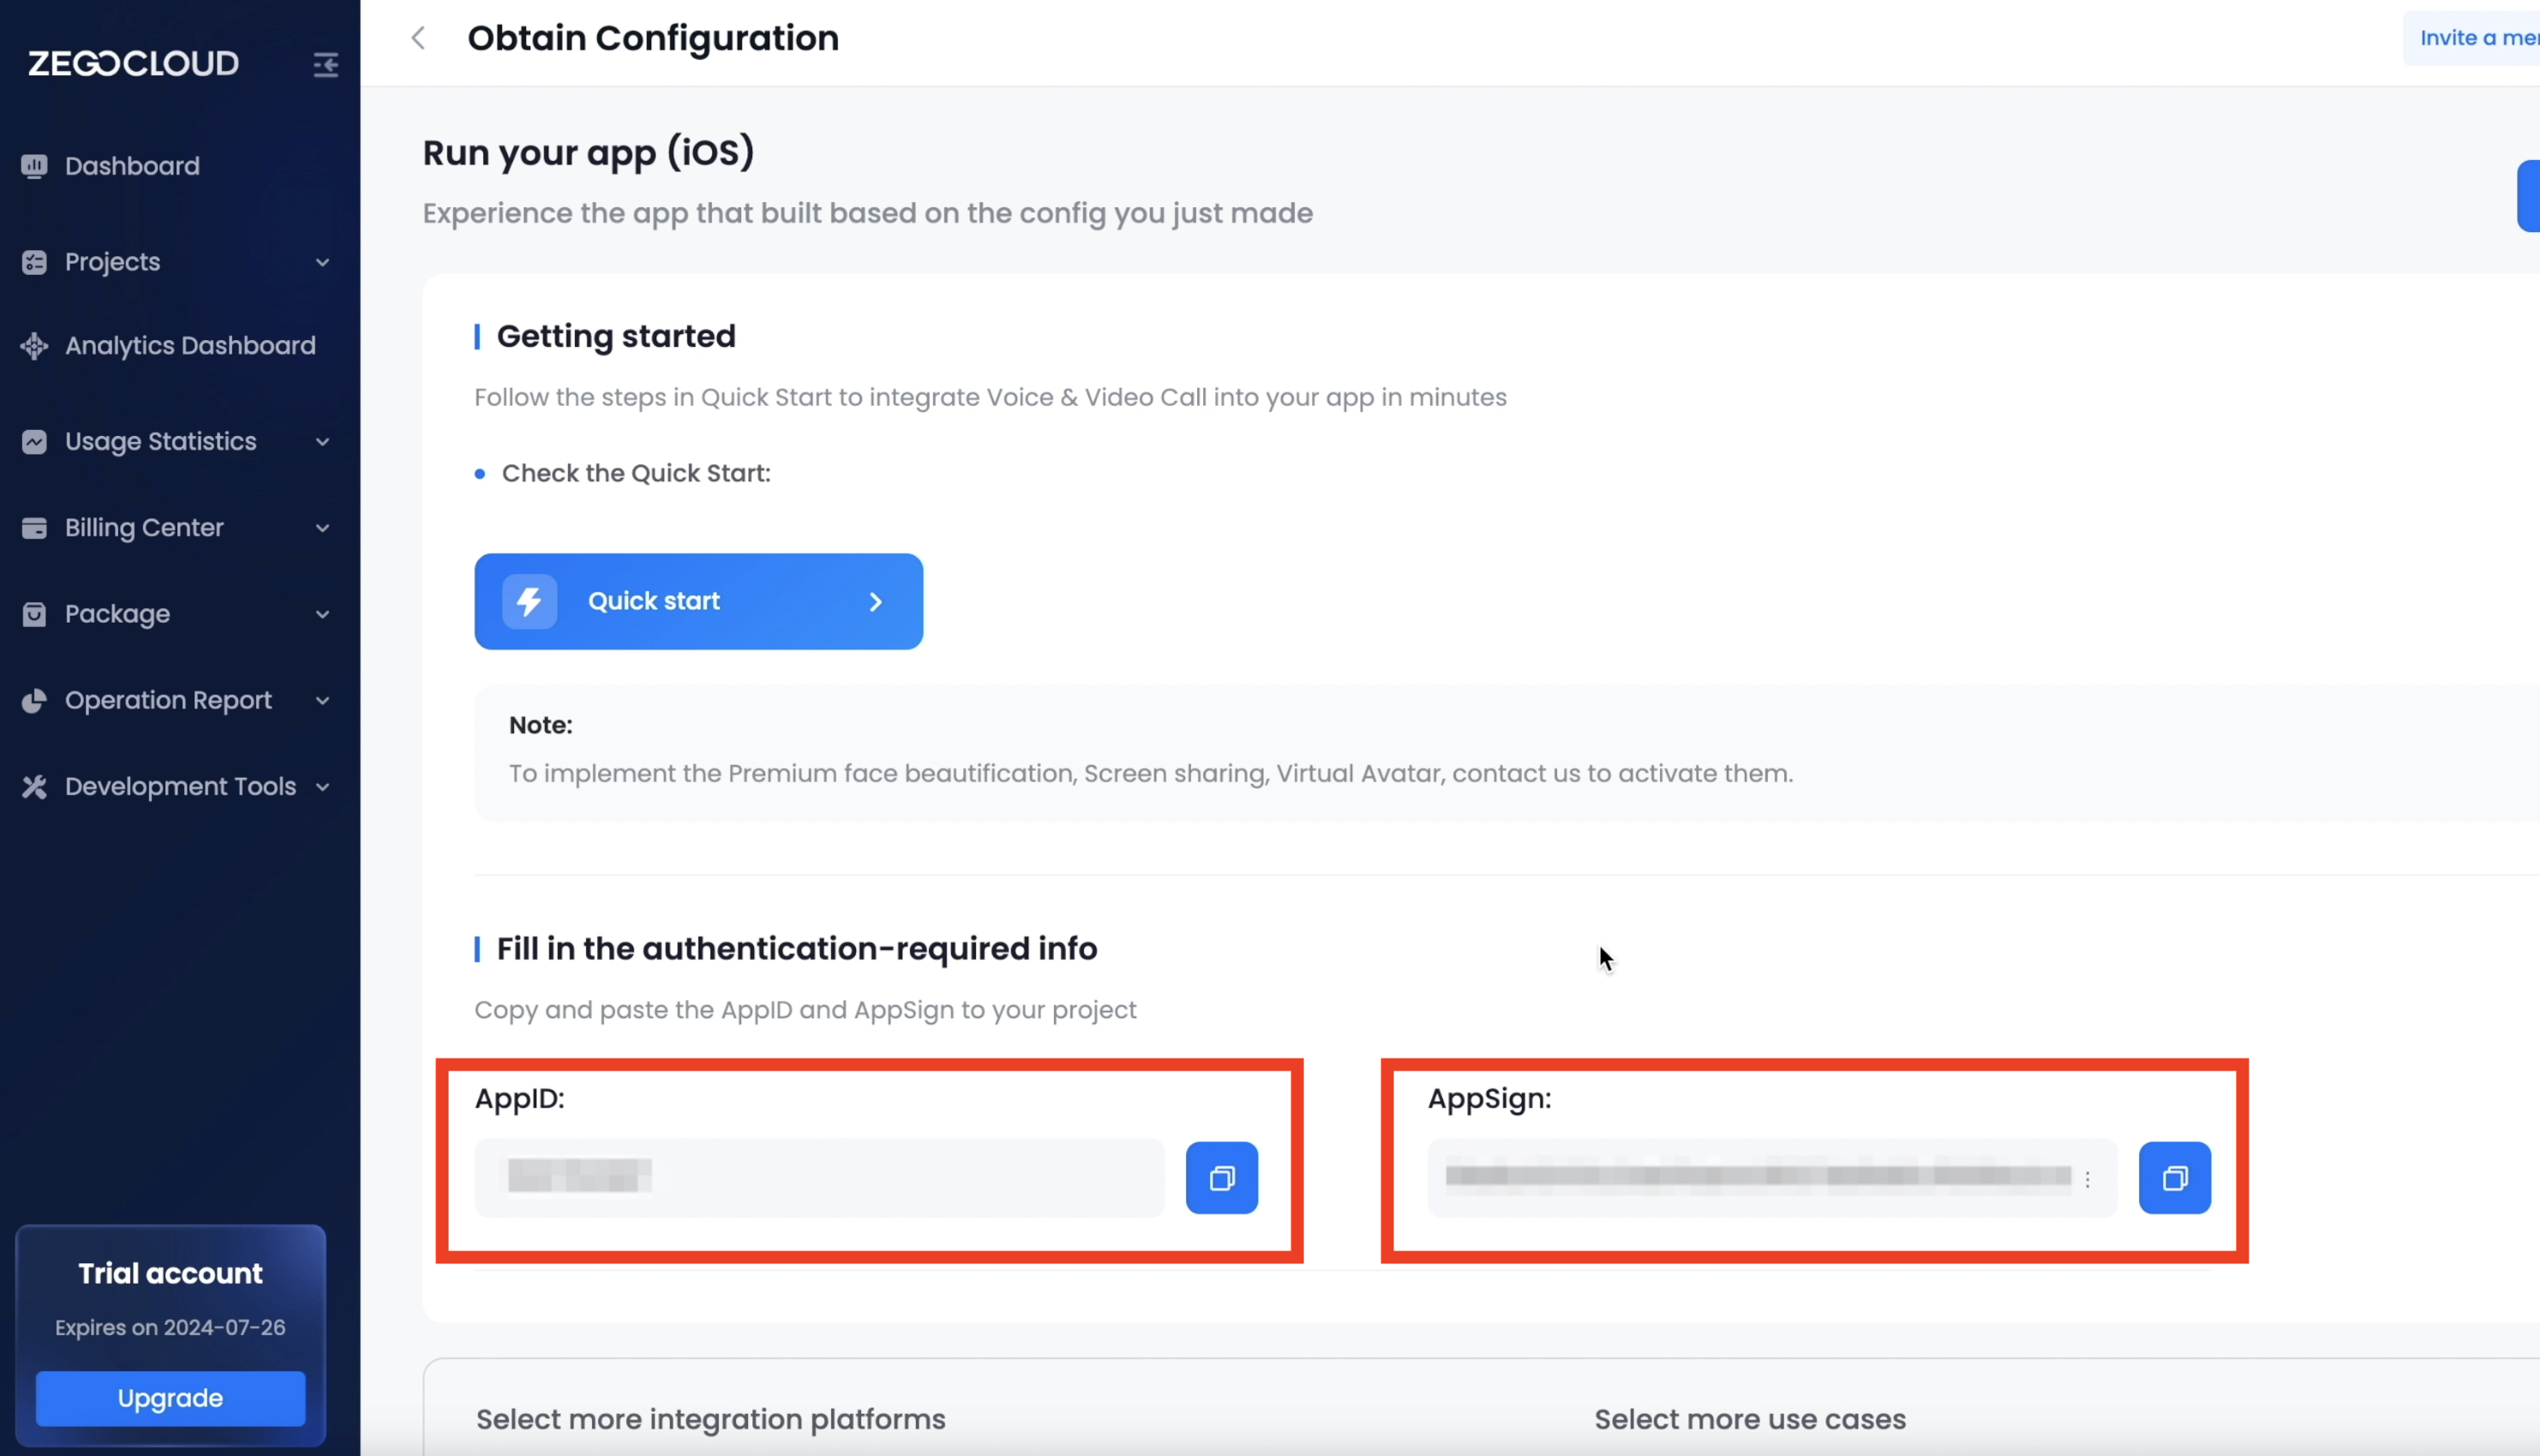The image size is (2540, 1456).
Task: Open the Dashboard menu item
Action: (132, 166)
